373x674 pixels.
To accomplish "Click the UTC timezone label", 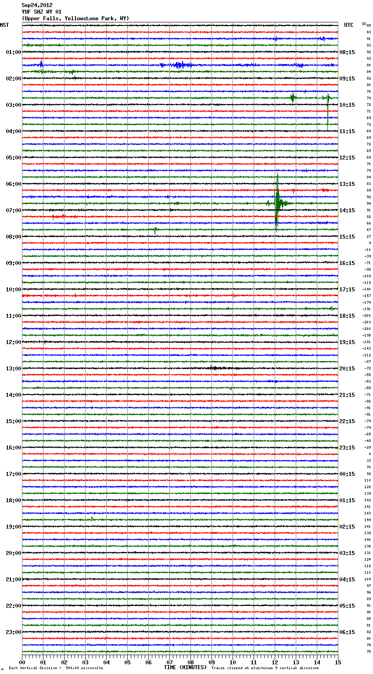I will tap(349, 25).
